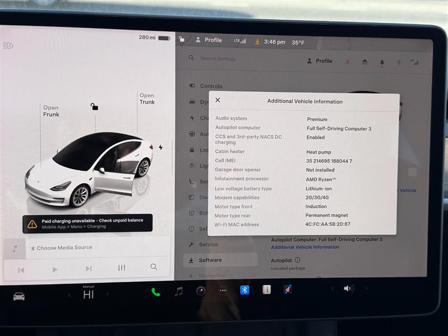Viewport: 448px width, 336px height.
Task: Select Navigation in settings menu
Action: click(x=208, y=276)
